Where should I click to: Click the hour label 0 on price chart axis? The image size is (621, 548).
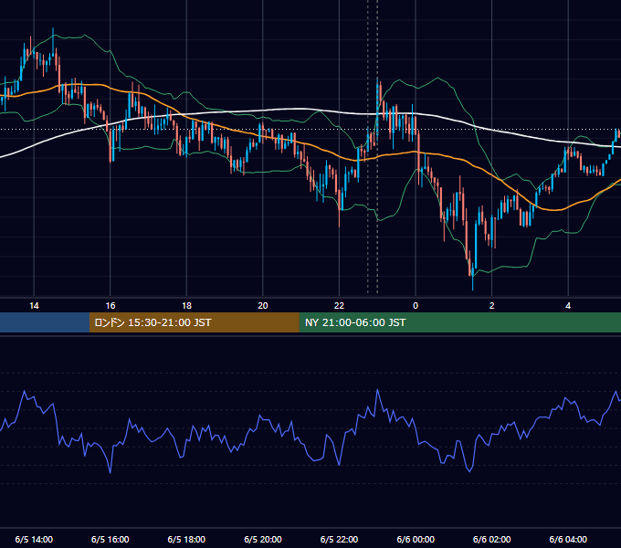tap(416, 306)
